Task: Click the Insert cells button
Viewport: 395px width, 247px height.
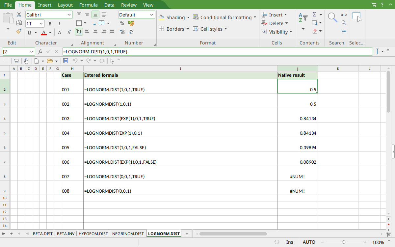Action: (274, 15)
